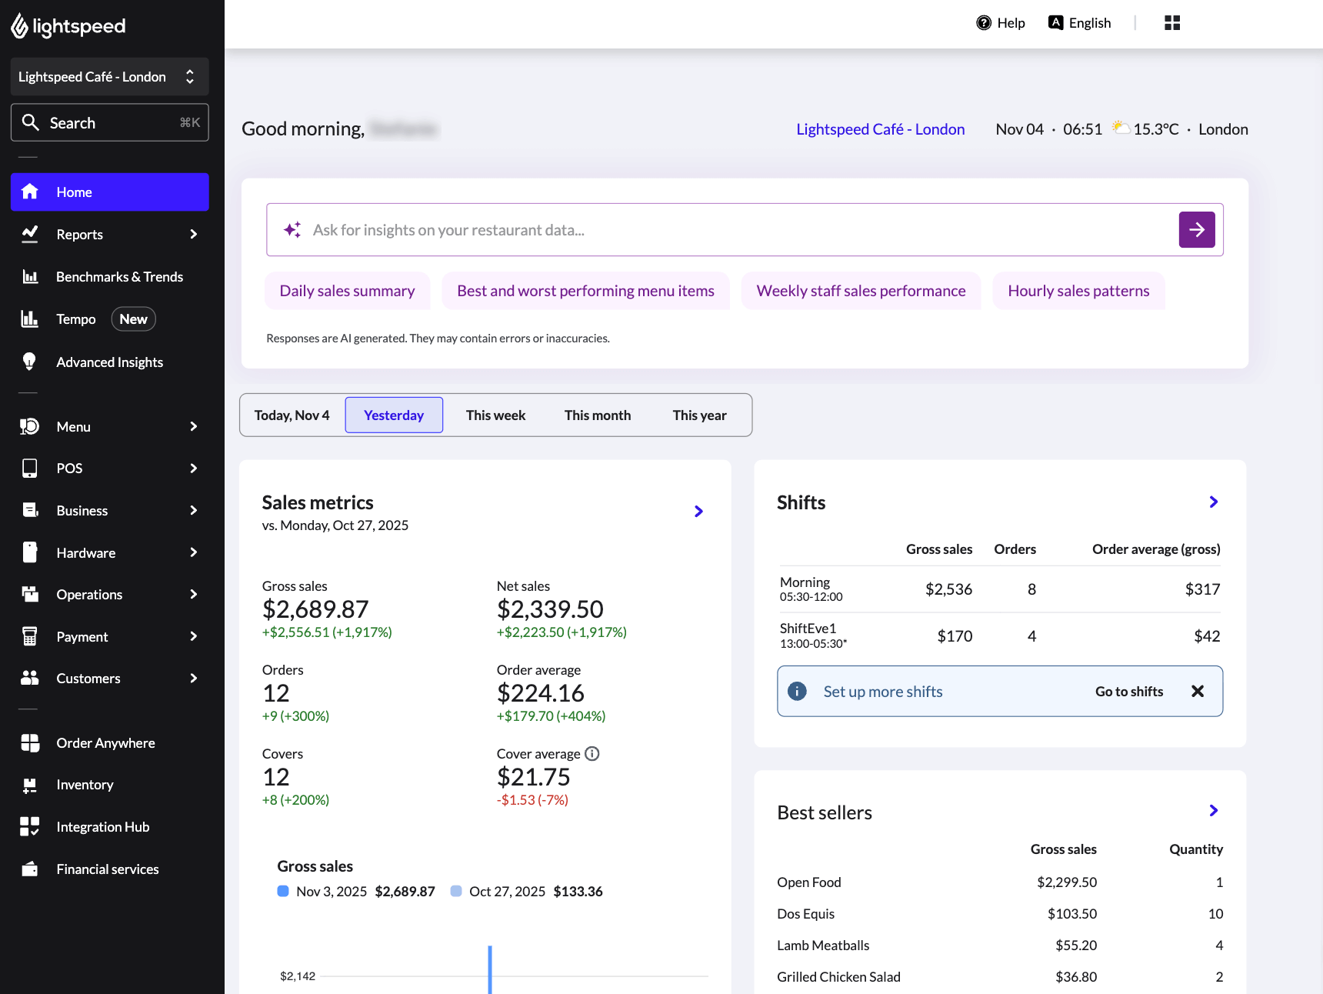This screenshot has height=994, width=1323.
Task: Dismiss the Set up more shifts banner
Action: tap(1198, 691)
